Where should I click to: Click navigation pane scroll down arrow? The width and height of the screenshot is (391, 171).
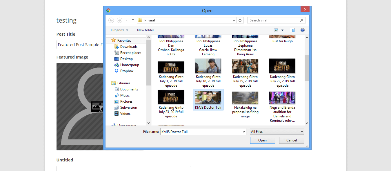click(x=149, y=123)
